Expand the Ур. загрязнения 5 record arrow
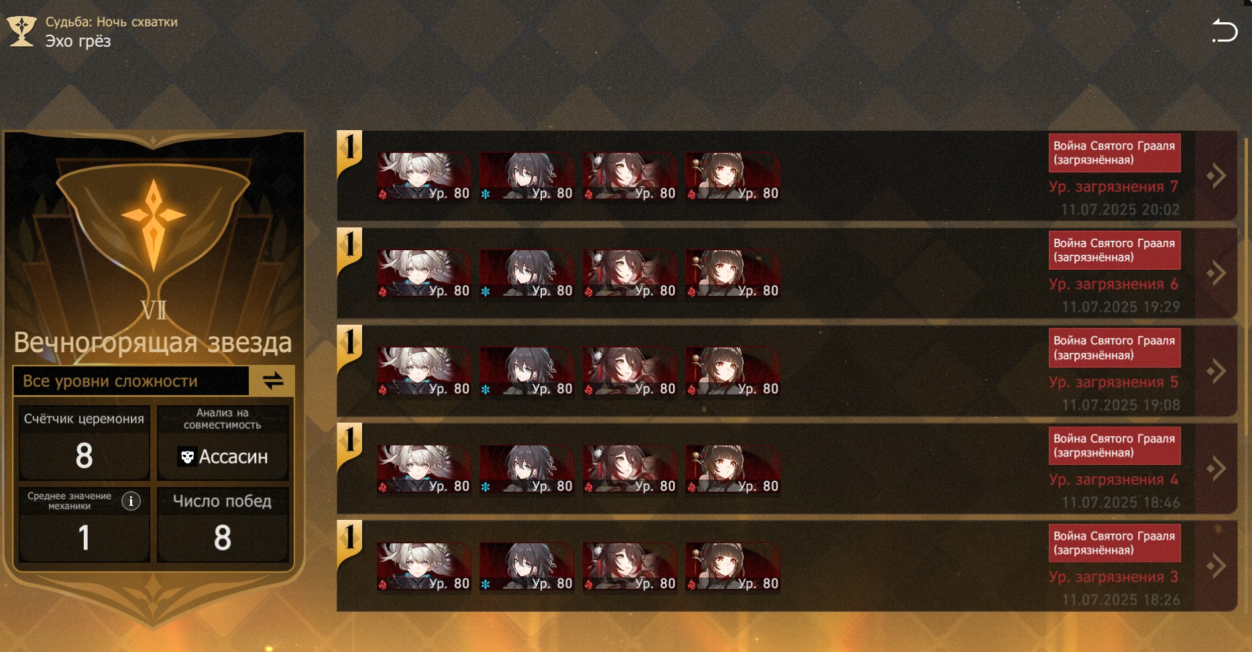Image resolution: width=1252 pixels, height=652 pixels. click(x=1216, y=371)
